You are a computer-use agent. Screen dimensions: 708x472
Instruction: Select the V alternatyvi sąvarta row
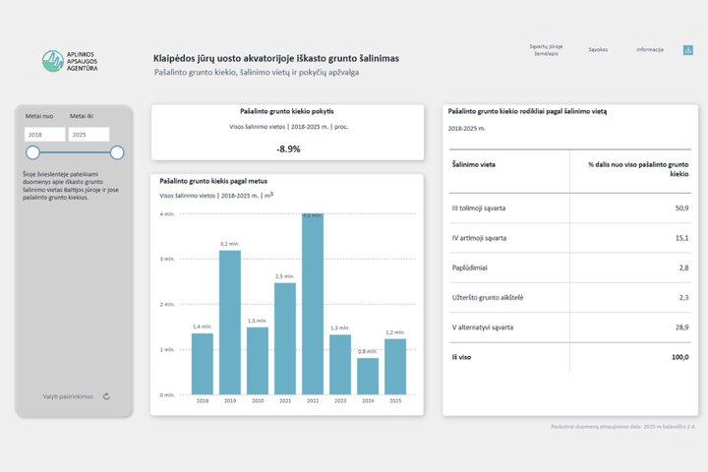pyautogui.click(x=569, y=327)
